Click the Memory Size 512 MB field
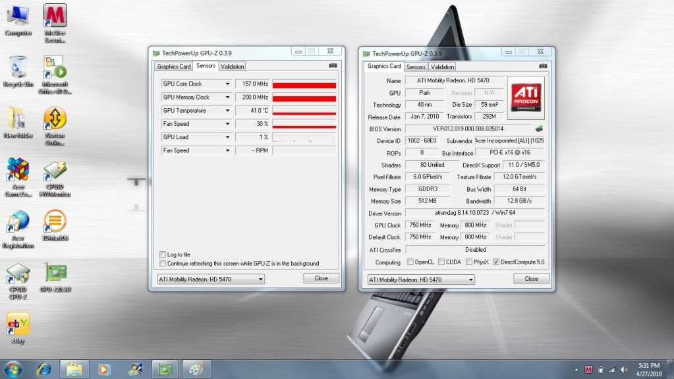 pyautogui.click(x=428, y=201)
